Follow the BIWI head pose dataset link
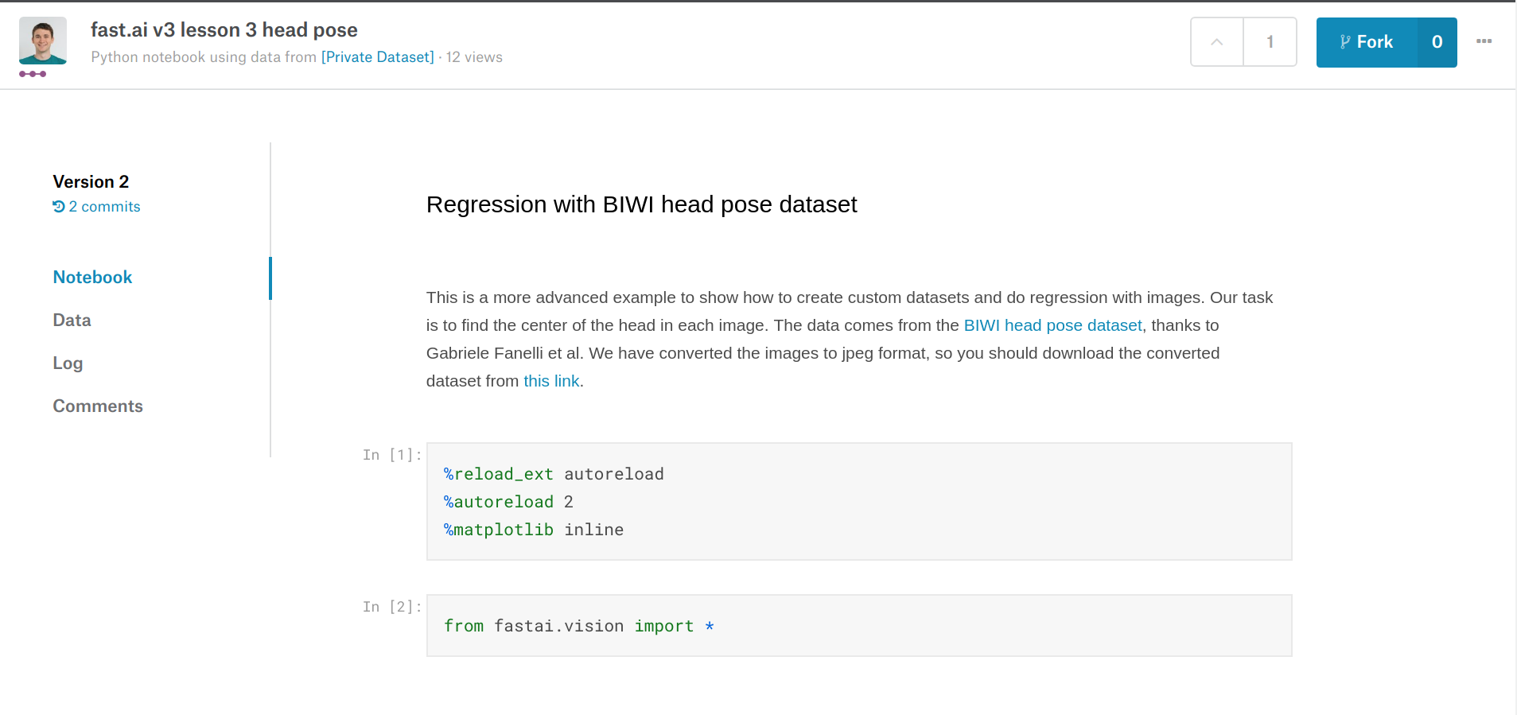 [x=1052, y=325]
